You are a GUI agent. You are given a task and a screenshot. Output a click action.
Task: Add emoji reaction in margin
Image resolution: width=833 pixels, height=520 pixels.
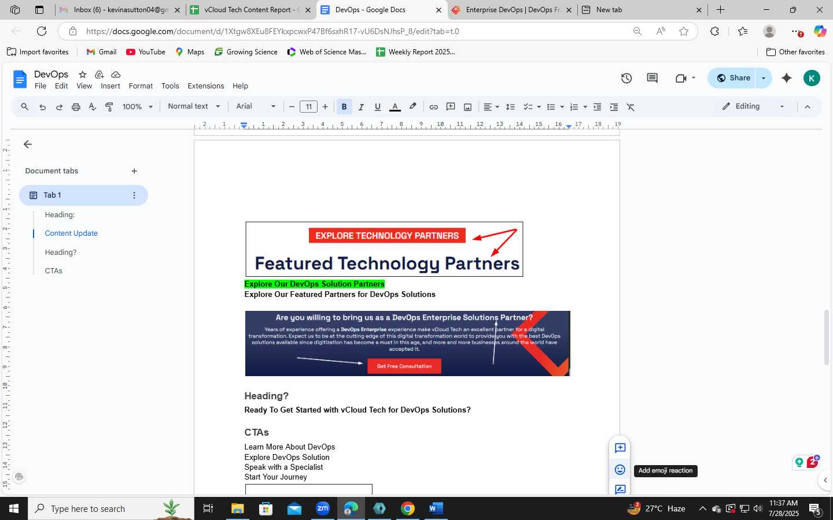click(620, 470)
